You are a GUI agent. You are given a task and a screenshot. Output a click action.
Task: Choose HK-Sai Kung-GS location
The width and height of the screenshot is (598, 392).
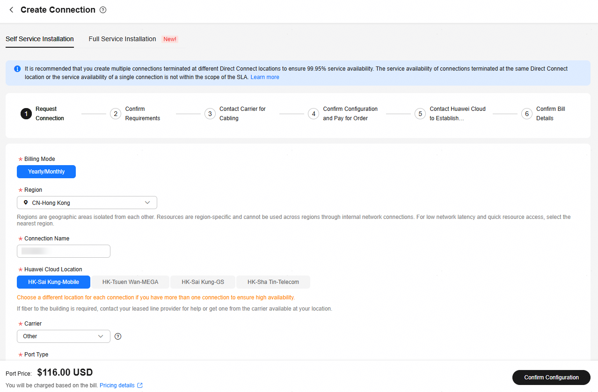203,282
